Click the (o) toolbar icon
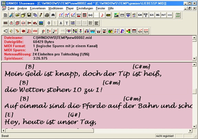 click(90, 15)
